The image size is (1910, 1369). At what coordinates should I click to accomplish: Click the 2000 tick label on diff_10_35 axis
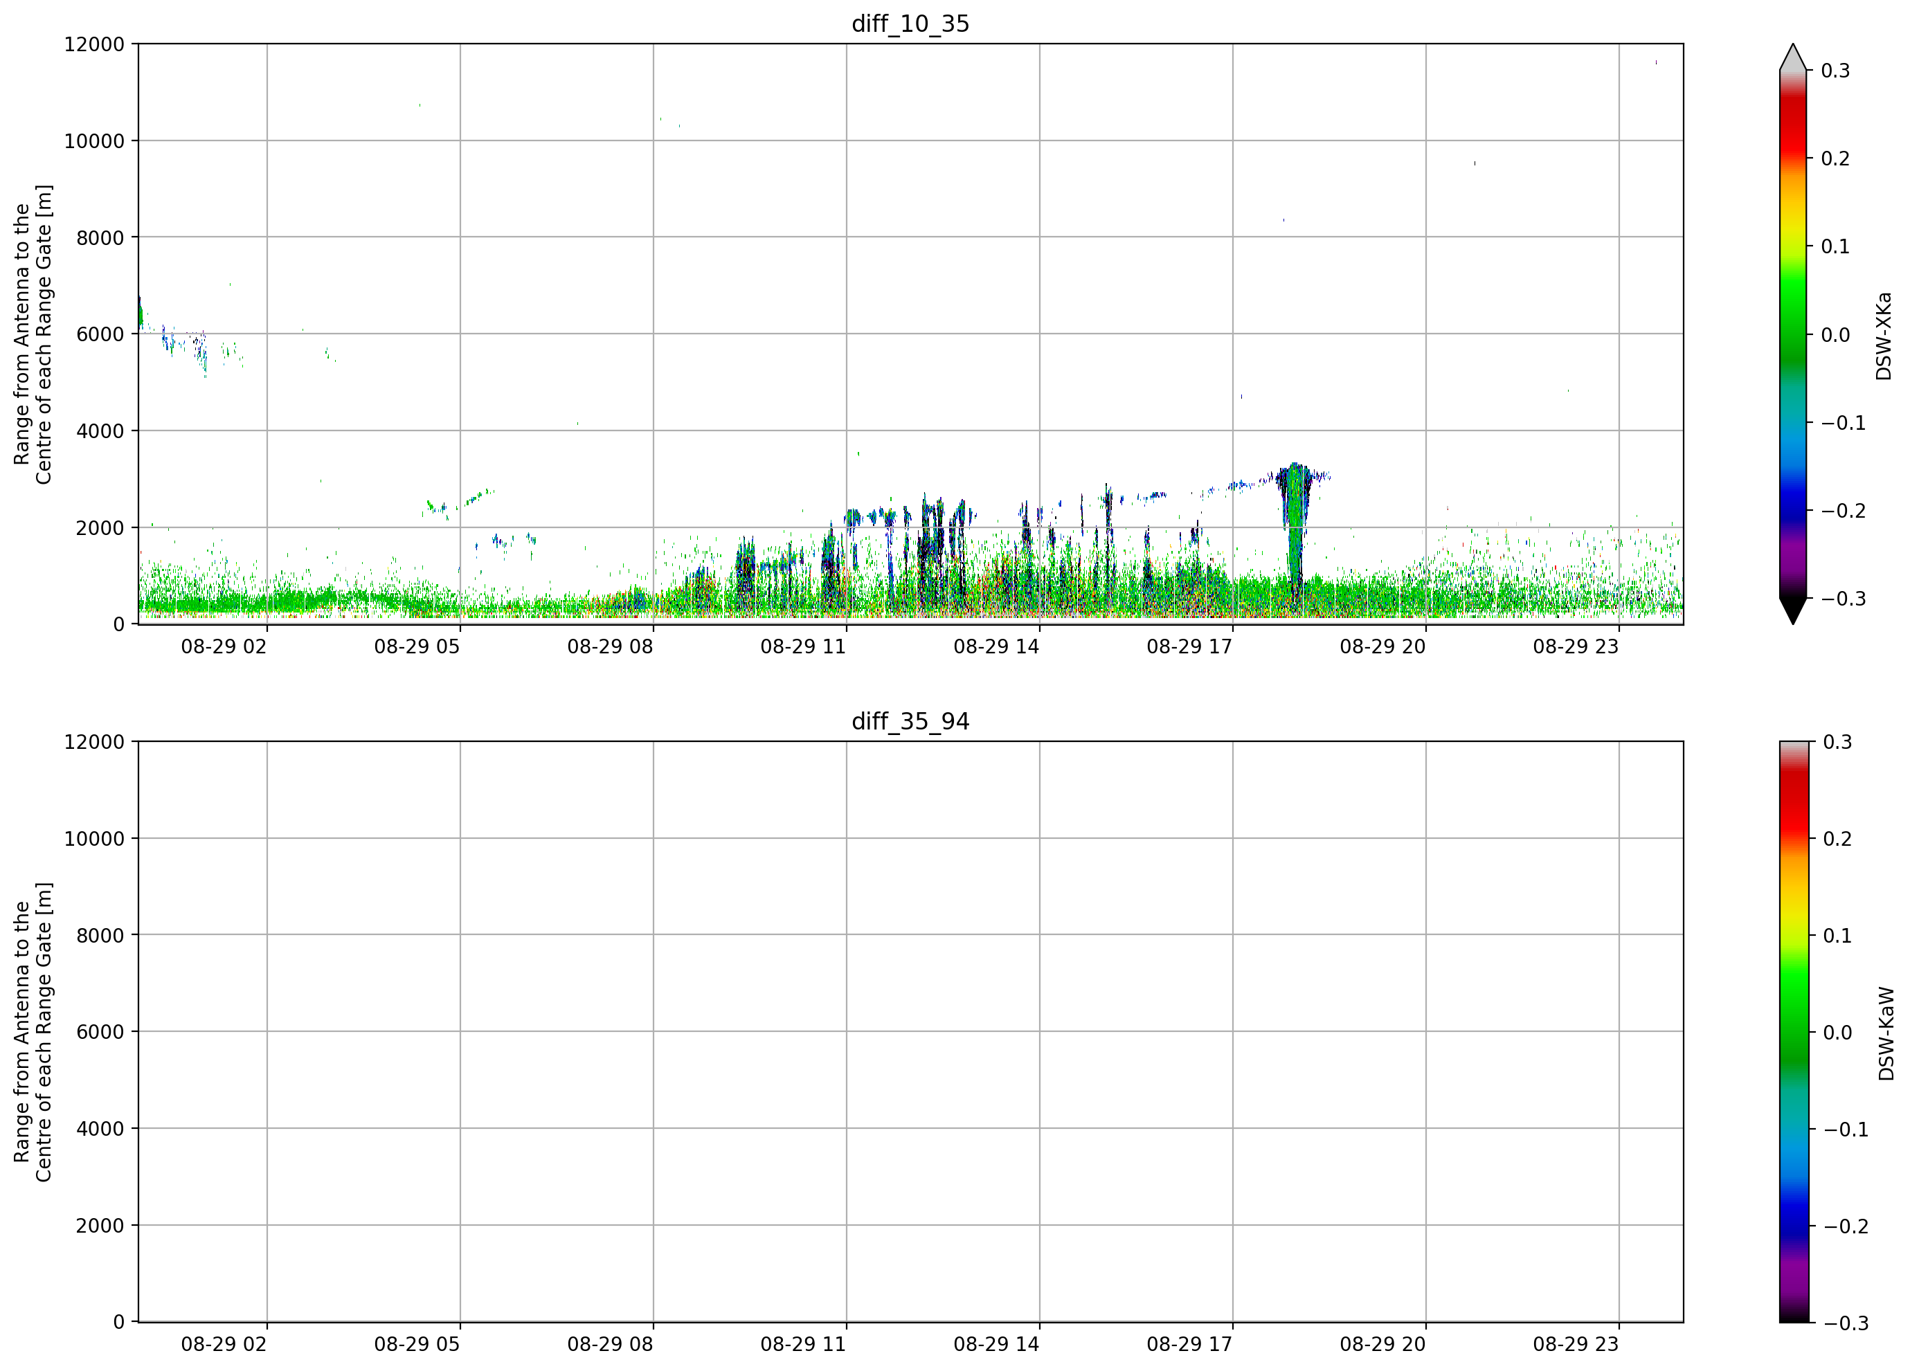pyautogui.click(x=100, y=528)
